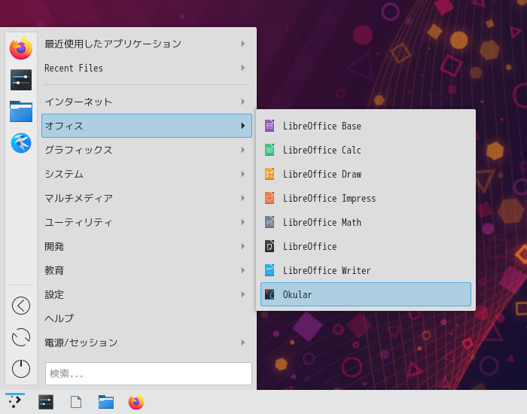Expand the 電源/セッション submenu arrow

coord(243,342)
